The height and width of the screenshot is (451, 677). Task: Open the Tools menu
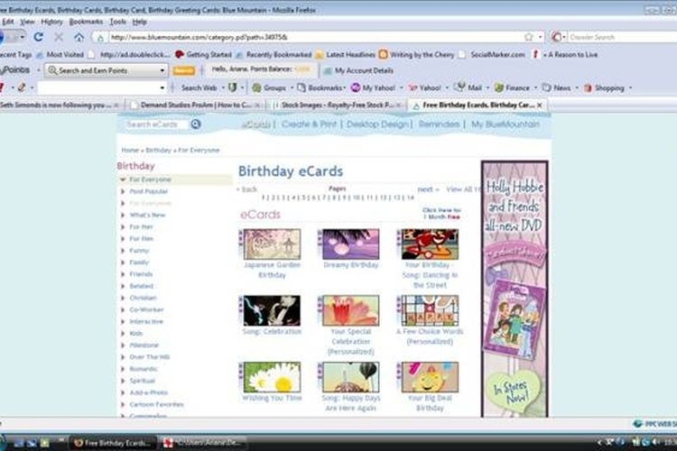tap(117, 22)
